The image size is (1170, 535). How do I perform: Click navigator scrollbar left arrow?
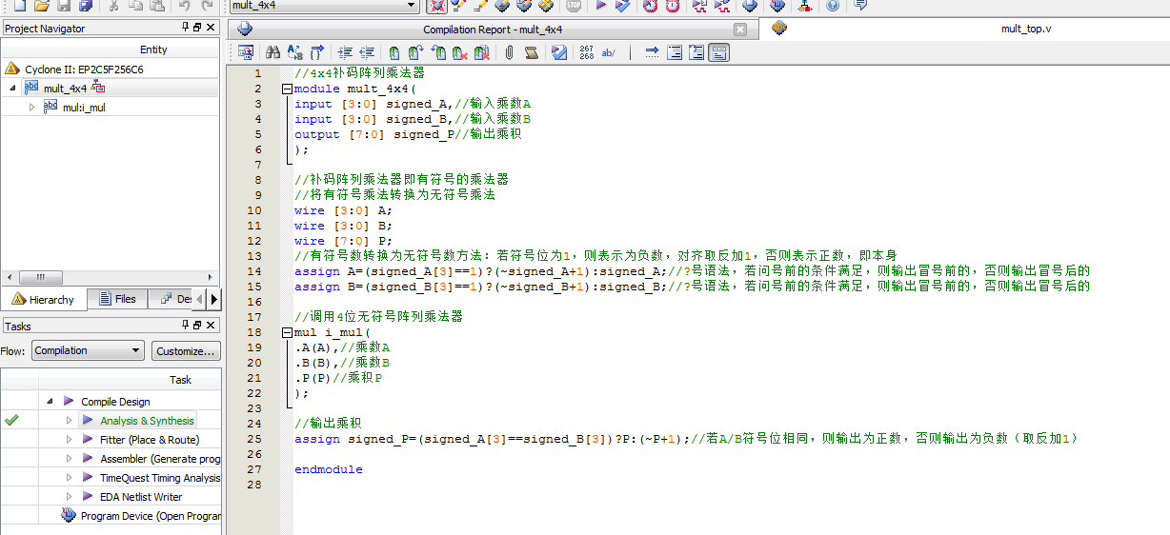(x=8, y=278)
